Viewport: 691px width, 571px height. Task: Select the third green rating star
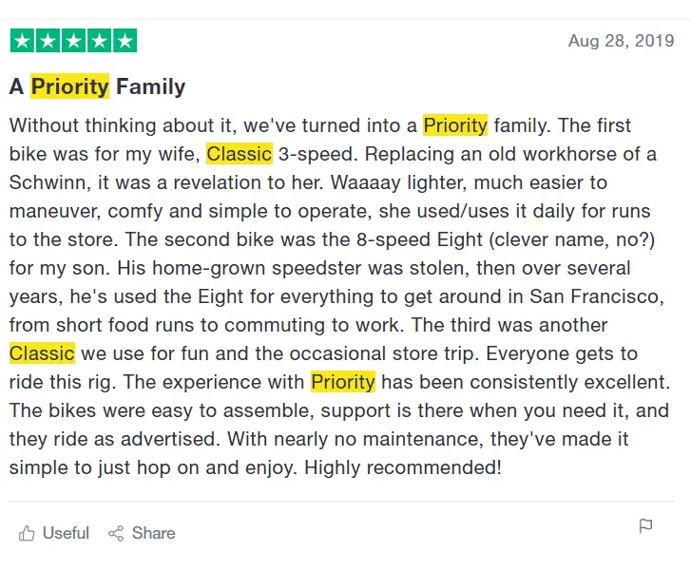pos(73,41)
